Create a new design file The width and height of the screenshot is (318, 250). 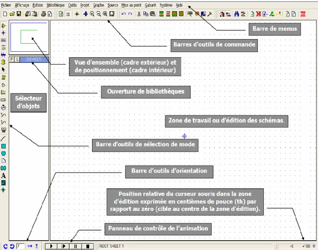5,14
